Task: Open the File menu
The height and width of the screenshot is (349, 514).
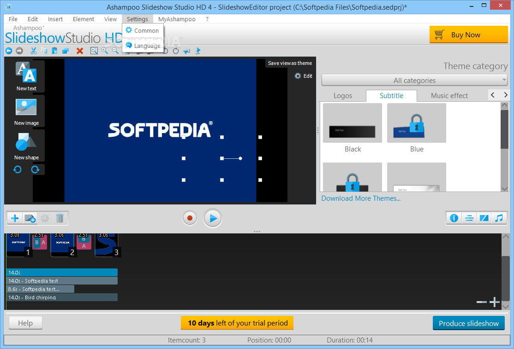Action: click(x=13, y=19)
